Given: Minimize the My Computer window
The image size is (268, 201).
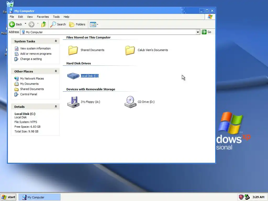Looking at the screenshot, I should pos(202,11).
